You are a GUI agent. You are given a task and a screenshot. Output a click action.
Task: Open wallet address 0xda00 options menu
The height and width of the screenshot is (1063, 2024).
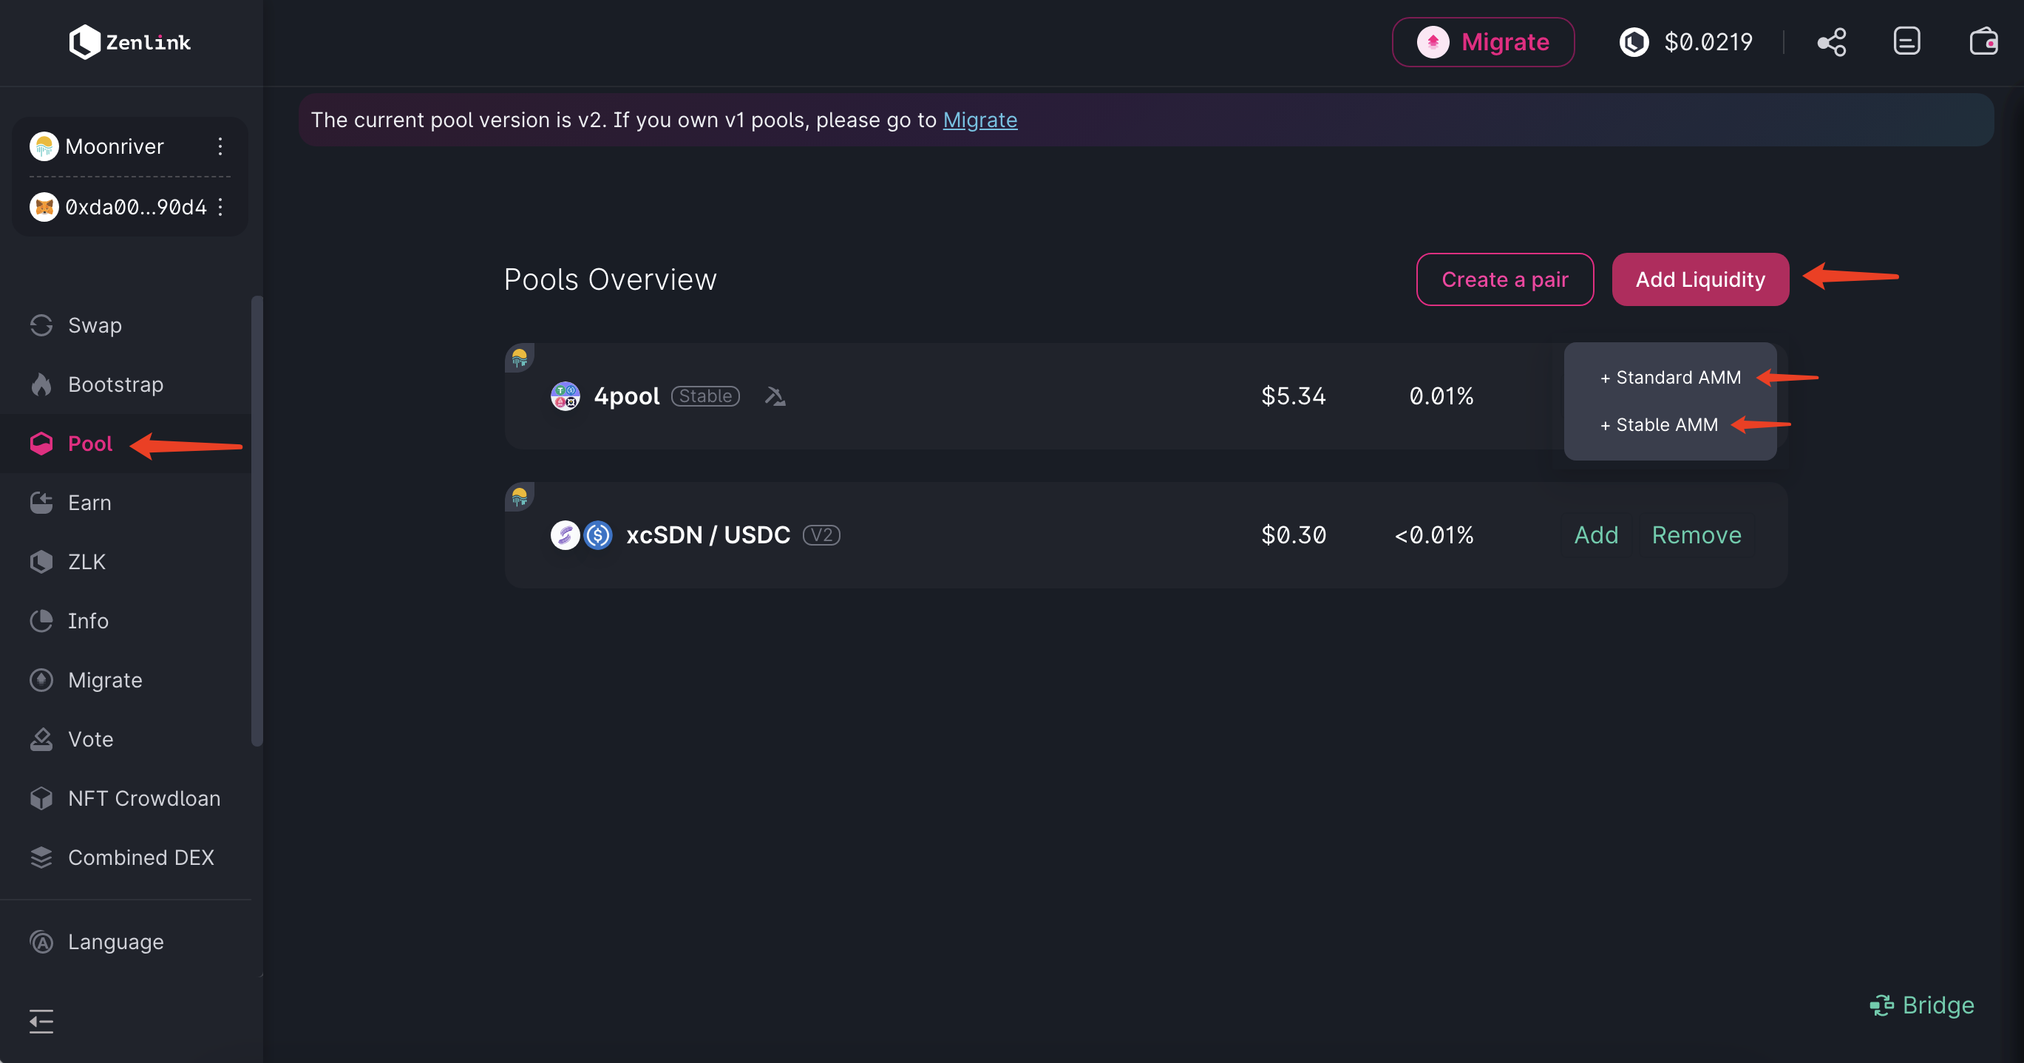pyautogui.click(x=220, y=207)
